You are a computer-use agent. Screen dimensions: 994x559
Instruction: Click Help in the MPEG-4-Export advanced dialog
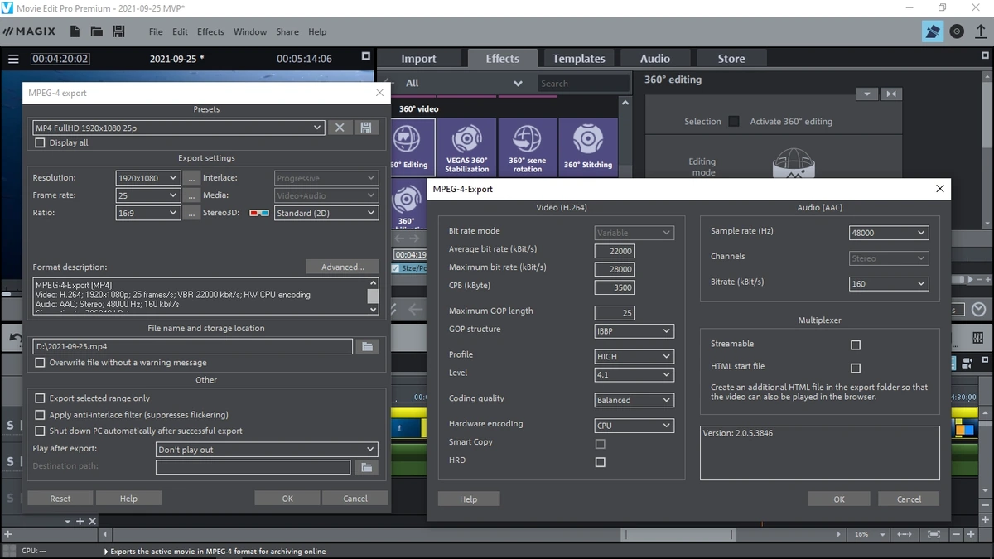coord(468,499)
